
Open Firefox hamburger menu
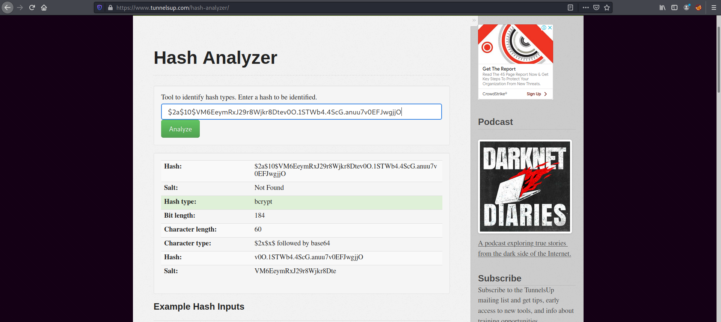714,8
